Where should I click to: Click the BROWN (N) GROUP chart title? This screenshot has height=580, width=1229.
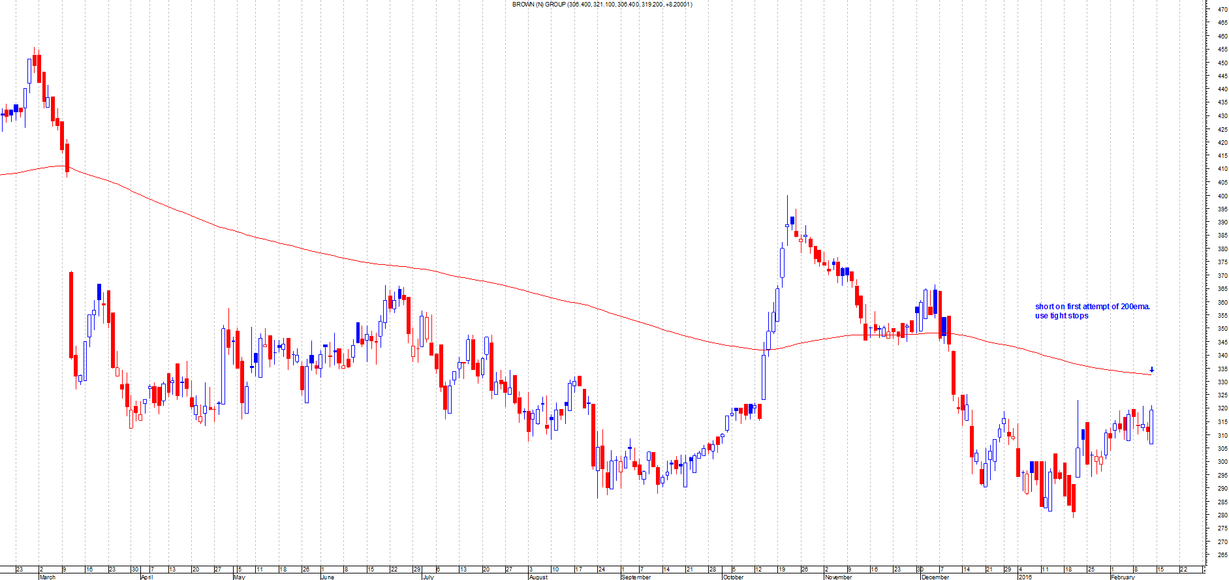pos(602,5)
